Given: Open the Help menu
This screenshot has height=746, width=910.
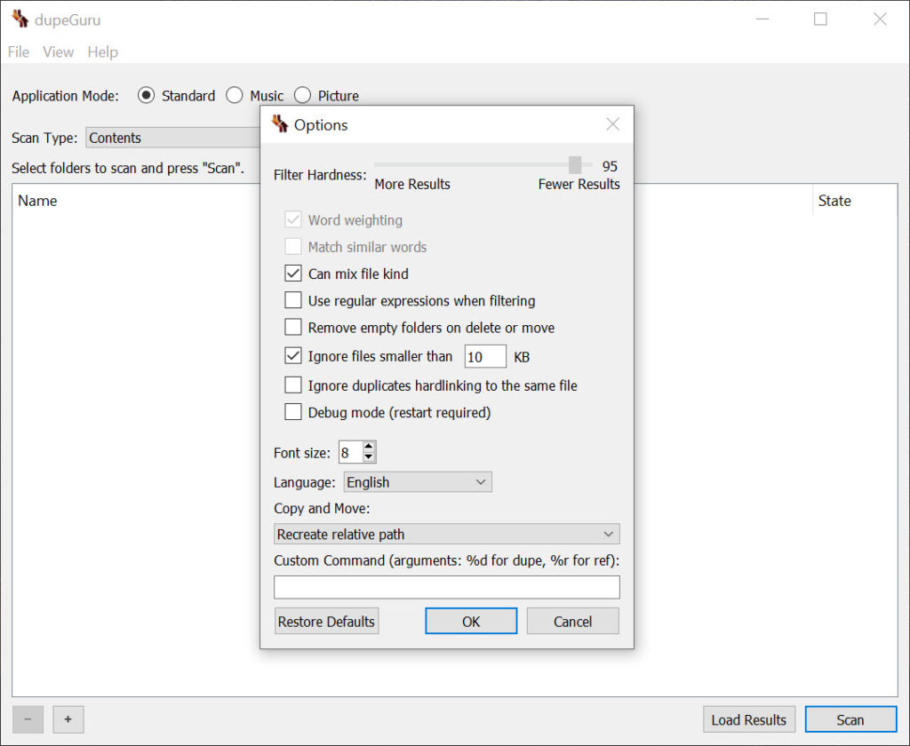Looking at the screenshot, I should pyautogui.click(x=103, y=52).
